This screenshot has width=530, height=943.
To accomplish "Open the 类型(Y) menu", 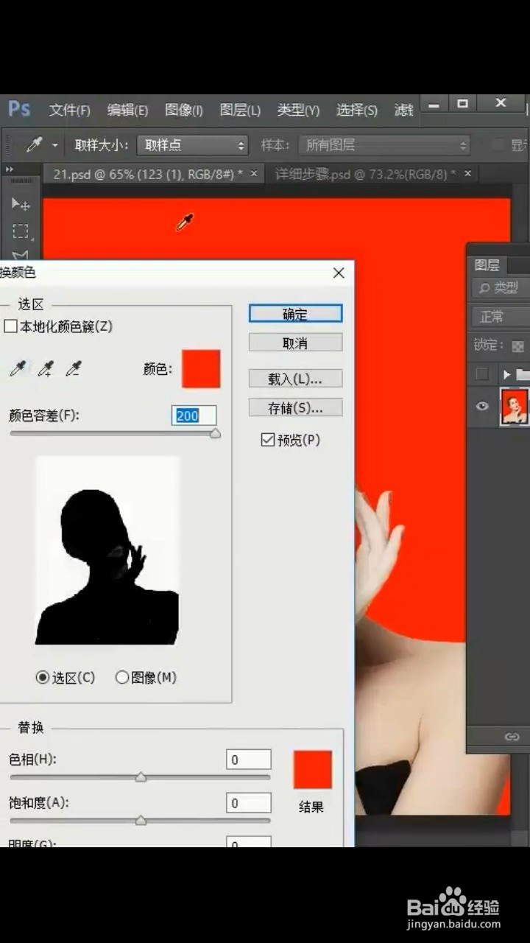I will 298,111.
